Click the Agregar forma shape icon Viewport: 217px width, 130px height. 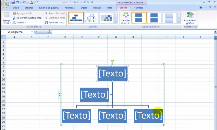coord(6,15)
